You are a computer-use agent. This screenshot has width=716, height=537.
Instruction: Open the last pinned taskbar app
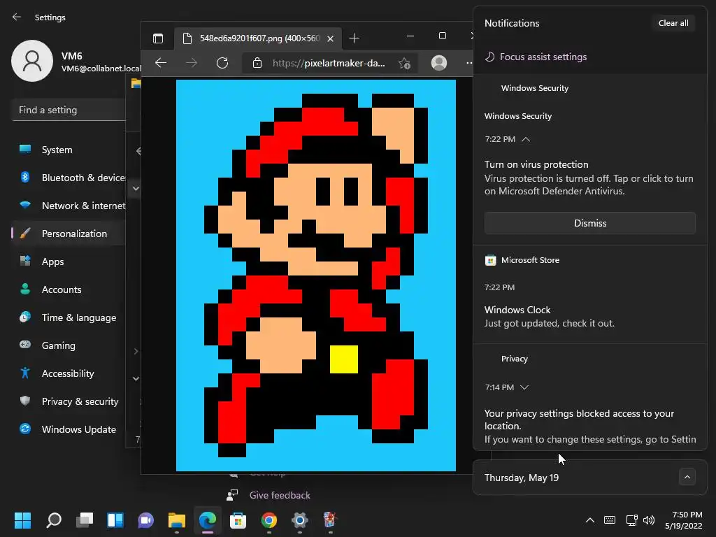click(330, 520)
